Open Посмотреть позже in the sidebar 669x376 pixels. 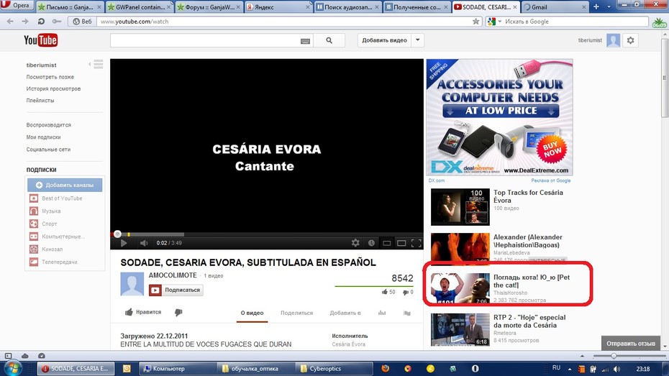(50, 77)
